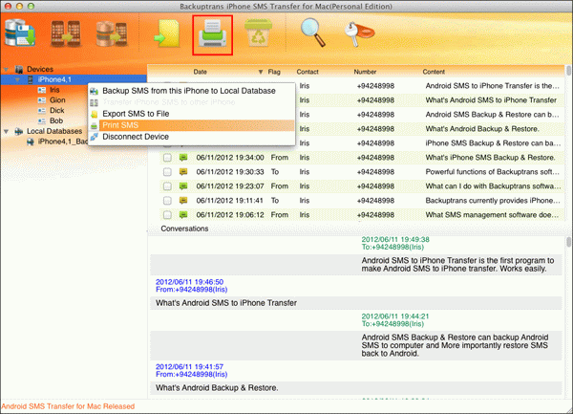Select contact Iris in the device tree
This screenshot has width=573, height=414.
[54, 90]
